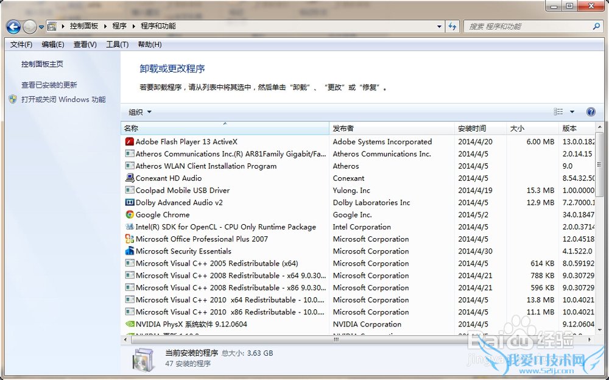This screenshot has width=609, height=380.
Task: Click the blue help icon
Action: point(591,112)
